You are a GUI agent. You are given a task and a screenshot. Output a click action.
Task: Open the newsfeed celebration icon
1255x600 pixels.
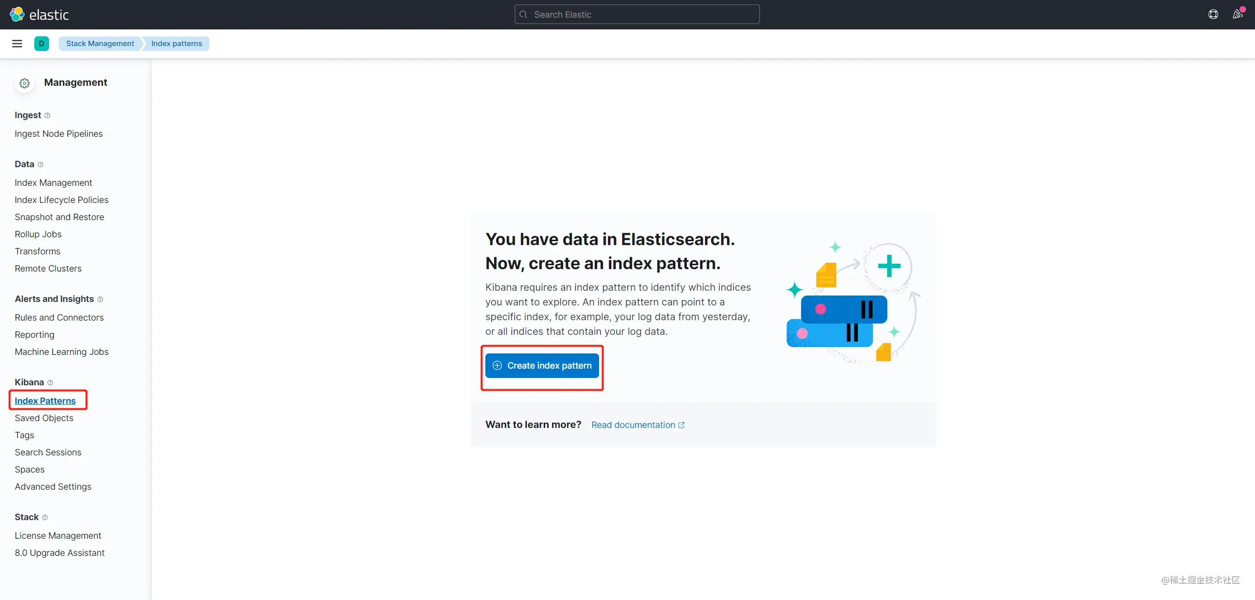(x=1238, y=14)
